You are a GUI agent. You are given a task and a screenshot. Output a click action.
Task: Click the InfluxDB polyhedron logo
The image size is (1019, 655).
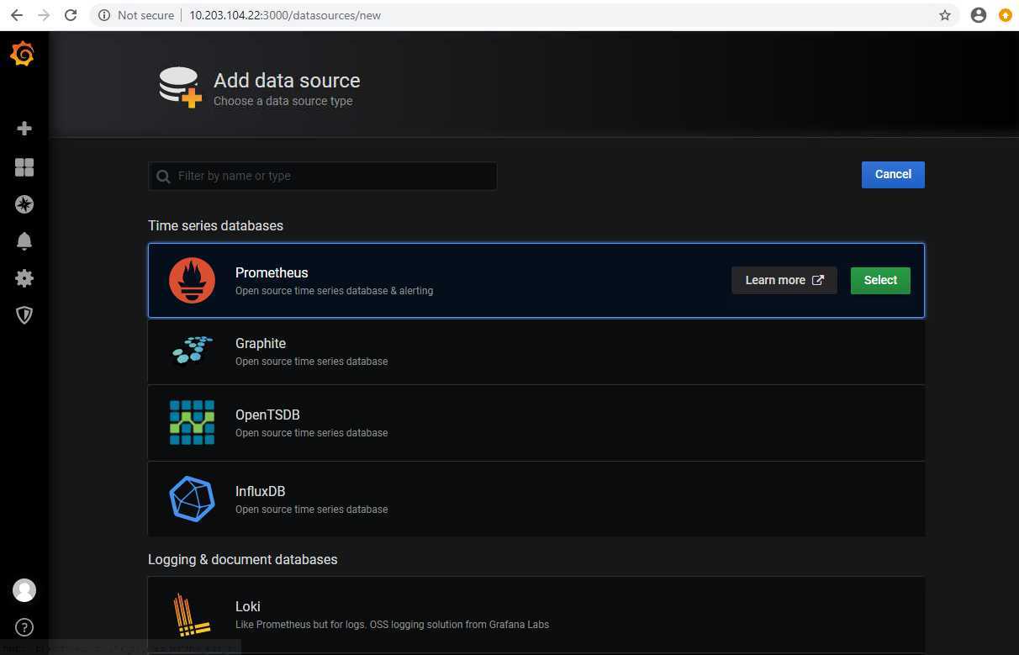(192, 499)
